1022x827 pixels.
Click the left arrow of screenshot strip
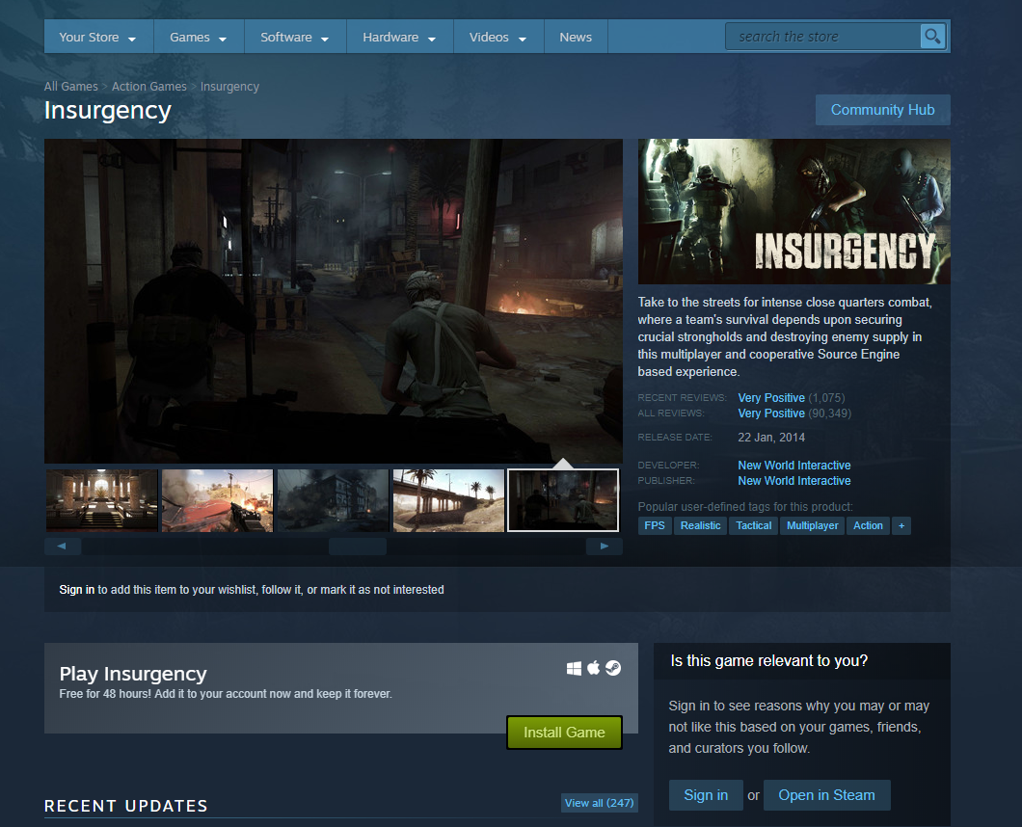pyautogui.click(x=62, y=547)
